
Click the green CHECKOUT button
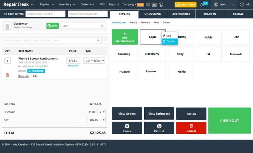(230, 121)
